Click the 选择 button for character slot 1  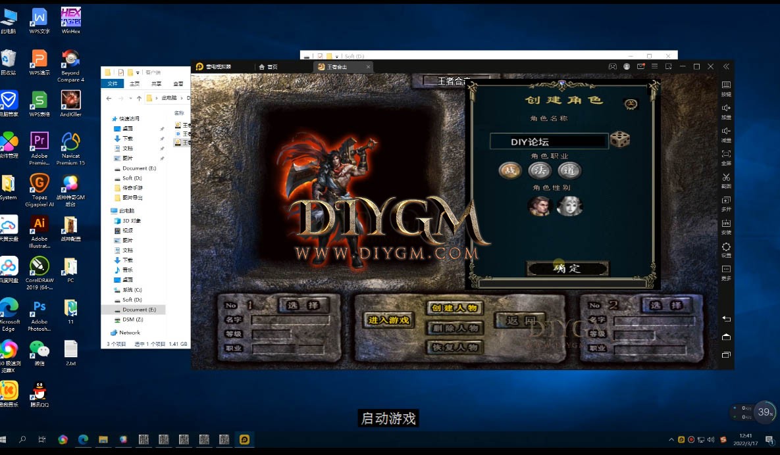(x=303, y=305)
